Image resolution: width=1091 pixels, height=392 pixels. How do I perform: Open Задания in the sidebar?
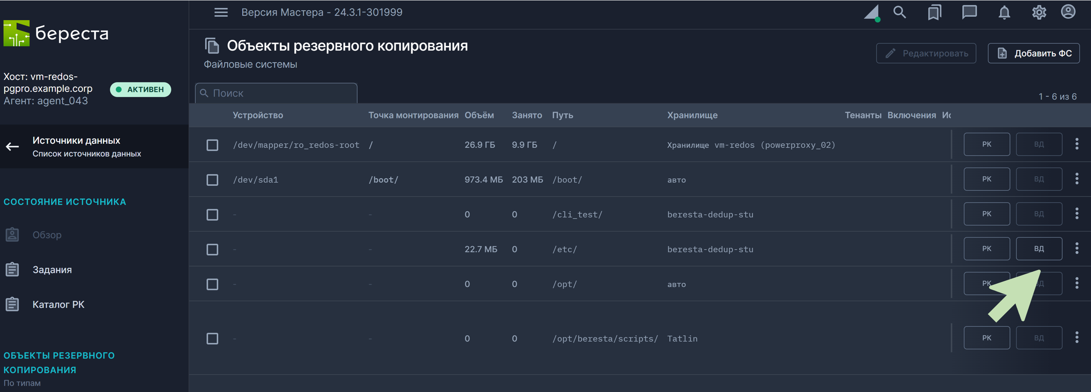tap(52, 270)
